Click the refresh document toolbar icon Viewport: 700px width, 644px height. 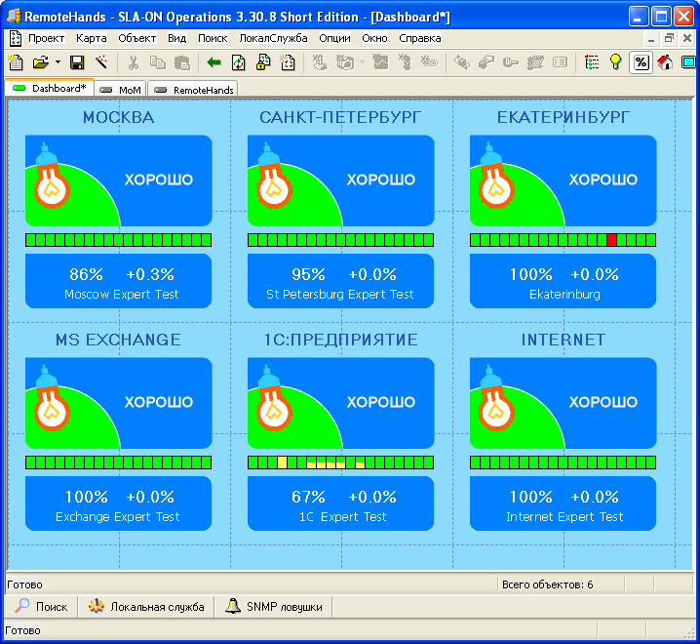pyautogui.click(x=239, y=62)
